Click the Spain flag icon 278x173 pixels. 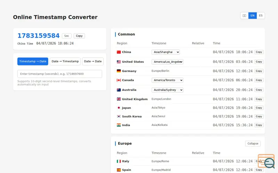pos(118,170)
